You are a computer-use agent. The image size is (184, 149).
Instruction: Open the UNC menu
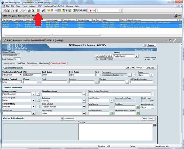point(40,6)
